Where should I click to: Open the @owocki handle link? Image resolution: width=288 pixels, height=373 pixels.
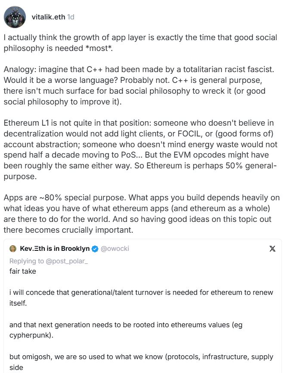click(x=115, y=249)
